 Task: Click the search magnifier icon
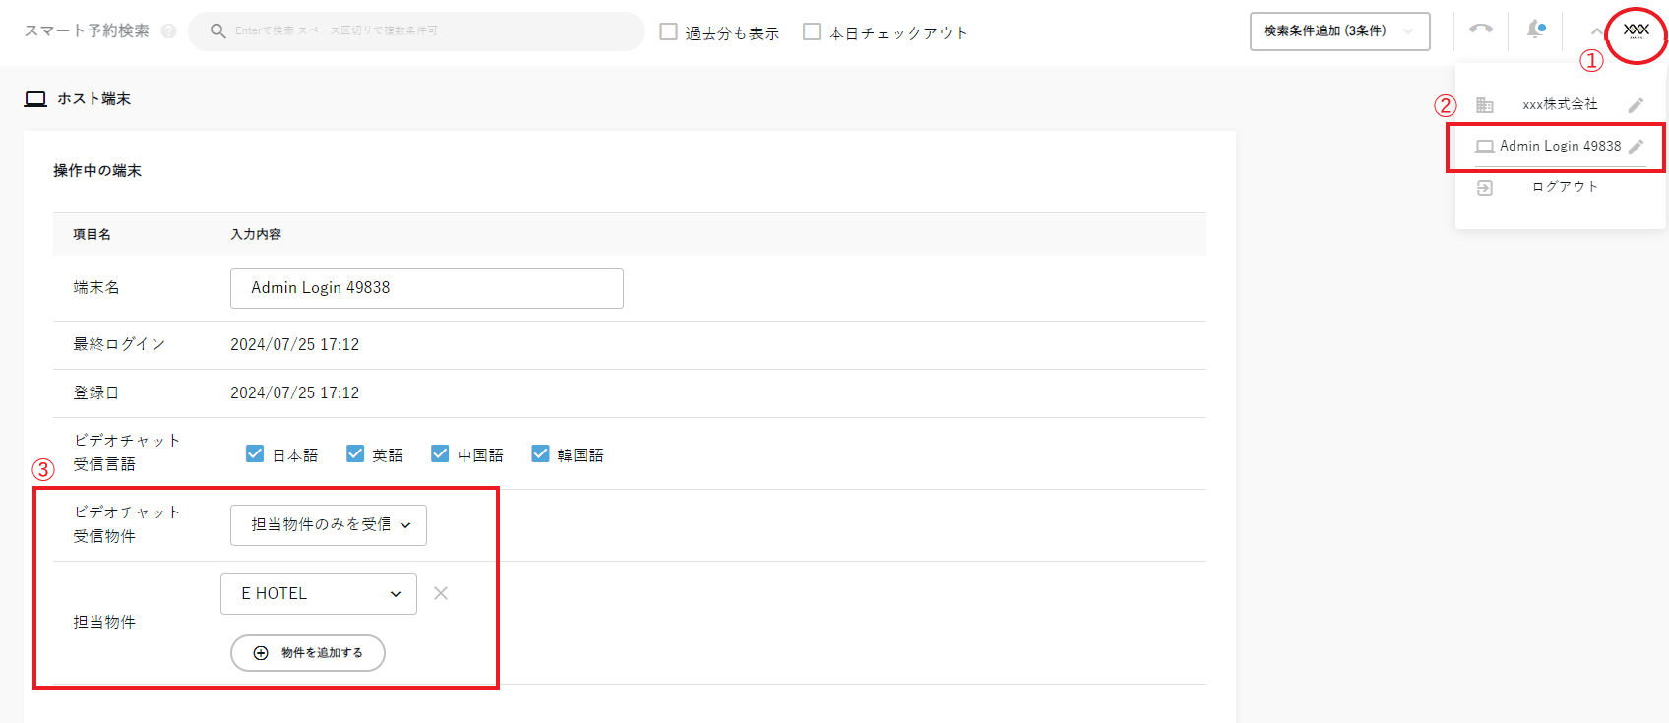click(x=218, y=31)
